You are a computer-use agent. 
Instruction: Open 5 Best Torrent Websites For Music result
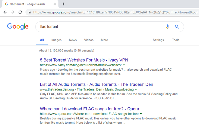[84, 60]
